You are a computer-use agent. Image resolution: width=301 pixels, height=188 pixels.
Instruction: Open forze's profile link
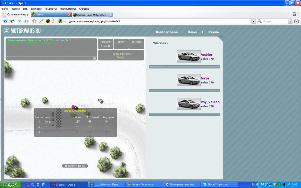point(205,78)
